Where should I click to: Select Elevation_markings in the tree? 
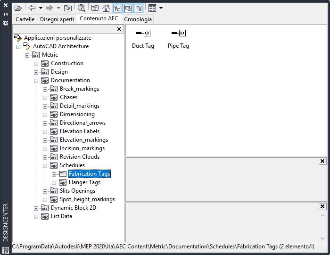pyautogui.click(x=84, y=140)
